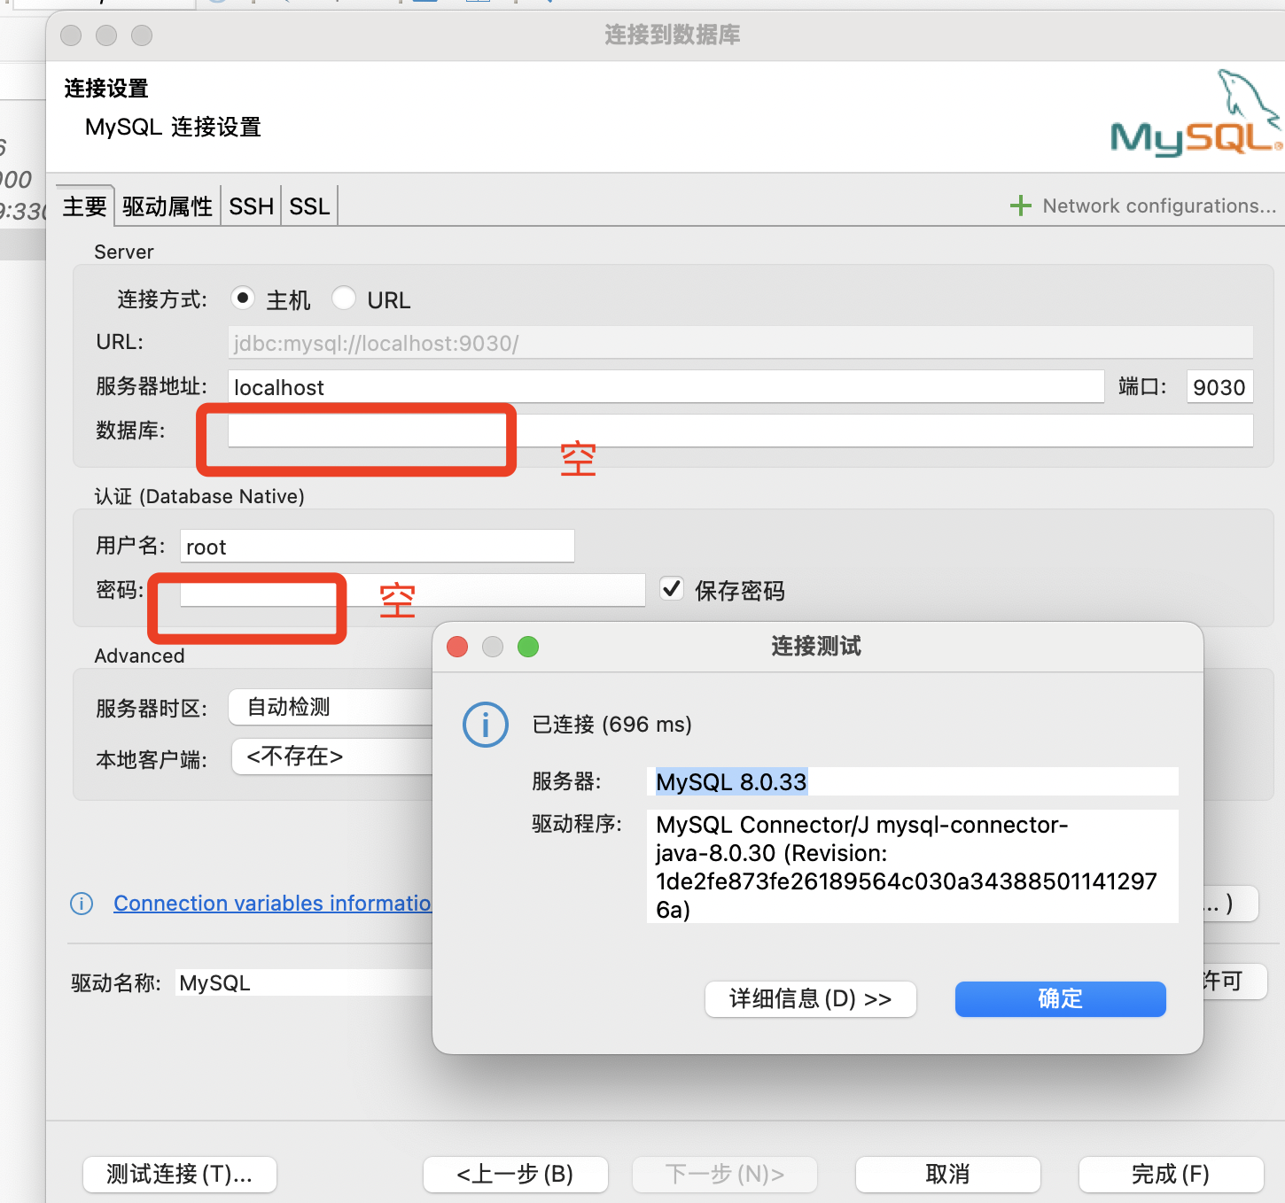
Task: Click the info icon beside Connection variables
Action: pos(82,904)
